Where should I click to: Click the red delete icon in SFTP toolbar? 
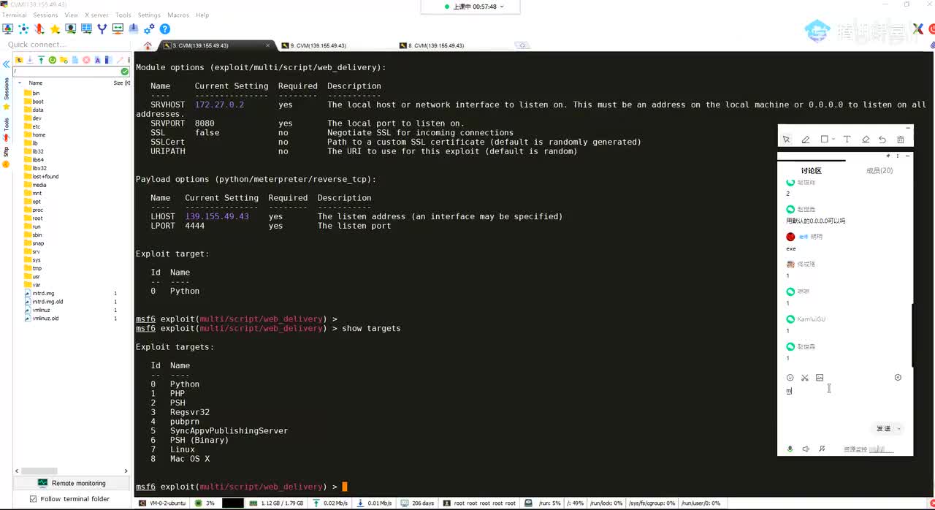click(86, 60)
